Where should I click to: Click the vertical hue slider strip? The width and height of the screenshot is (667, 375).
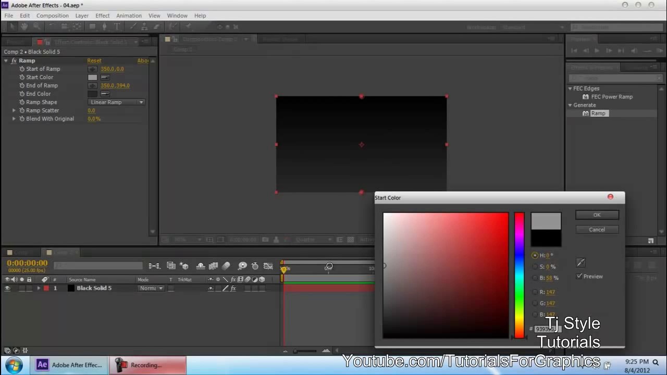point(519,275)
